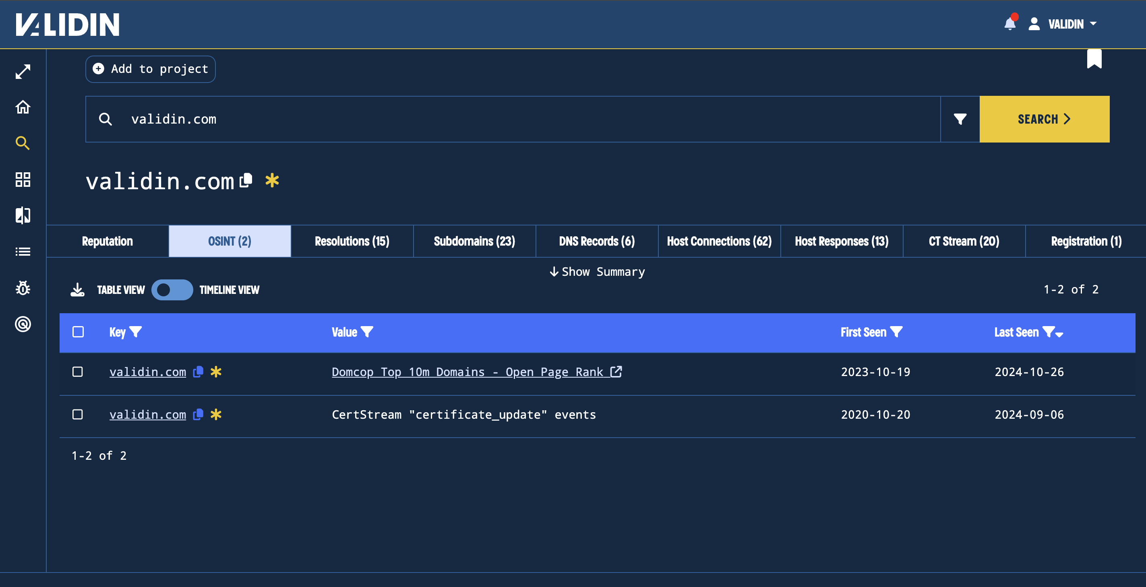Click asterisk in CertStream row
Image resolution: width=1146 pixels, height=587 pixels.
click(216, 414)
